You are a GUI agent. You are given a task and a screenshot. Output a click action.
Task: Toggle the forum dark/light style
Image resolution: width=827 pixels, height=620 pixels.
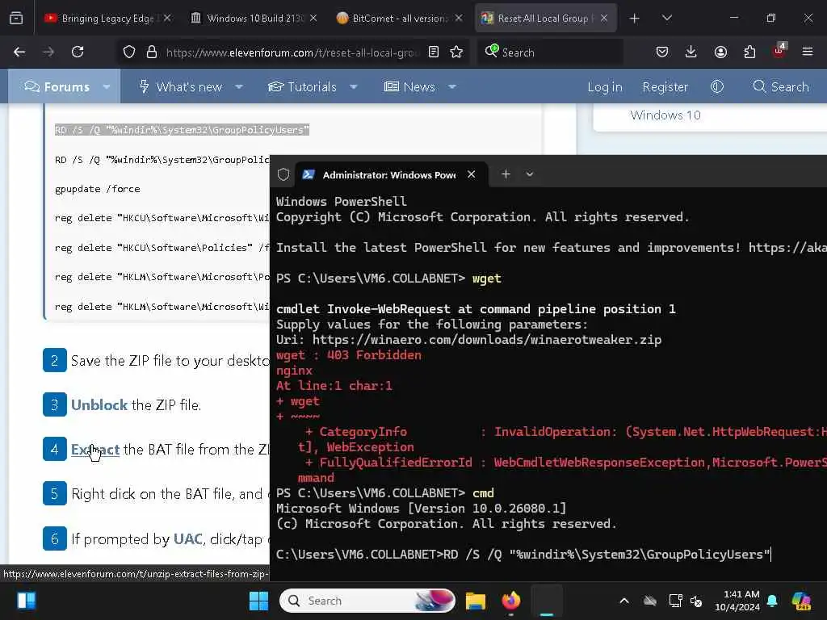click(x=717, y=86)
